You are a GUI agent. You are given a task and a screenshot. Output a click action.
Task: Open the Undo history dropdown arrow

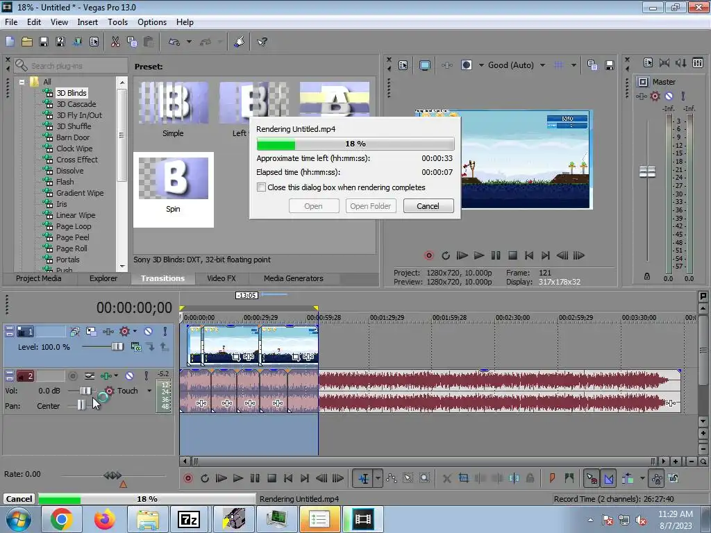coord(189,42)
